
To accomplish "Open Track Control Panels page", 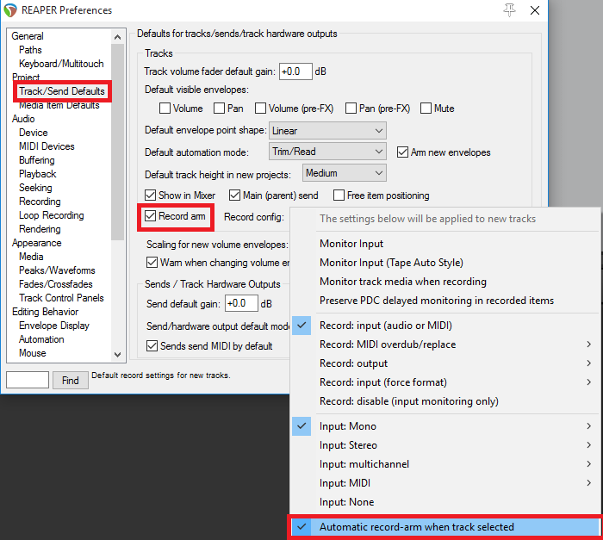I will tap(61, 298).
